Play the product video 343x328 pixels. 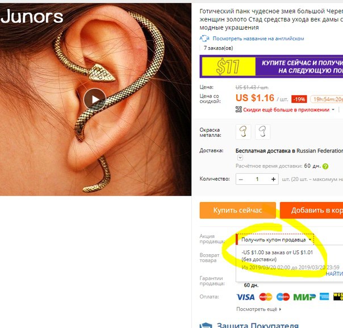pyautogui.click(x=95, y=99)
